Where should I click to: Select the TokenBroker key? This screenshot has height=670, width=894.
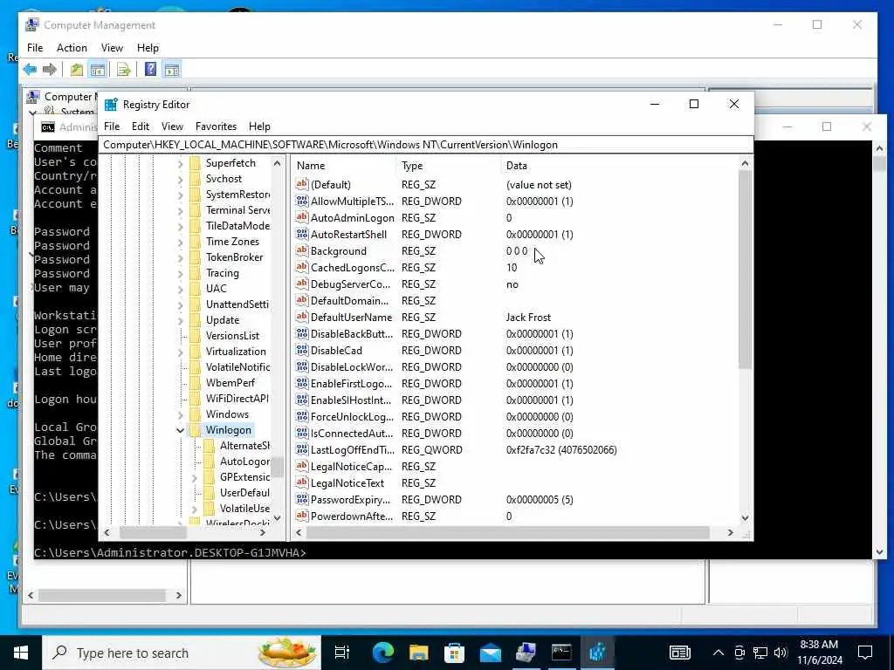tap(234, 257)
